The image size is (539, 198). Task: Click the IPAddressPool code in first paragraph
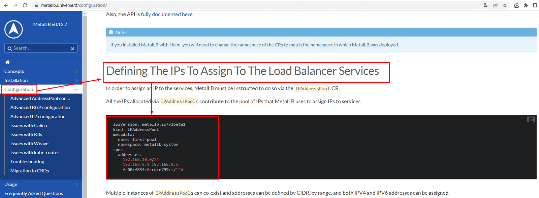point(312,89)
